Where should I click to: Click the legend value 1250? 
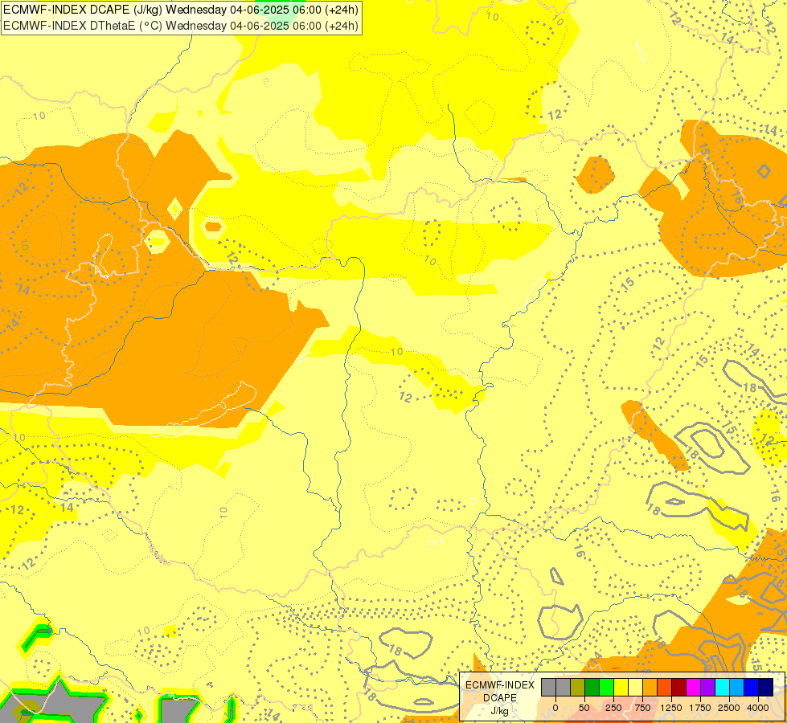671,708
